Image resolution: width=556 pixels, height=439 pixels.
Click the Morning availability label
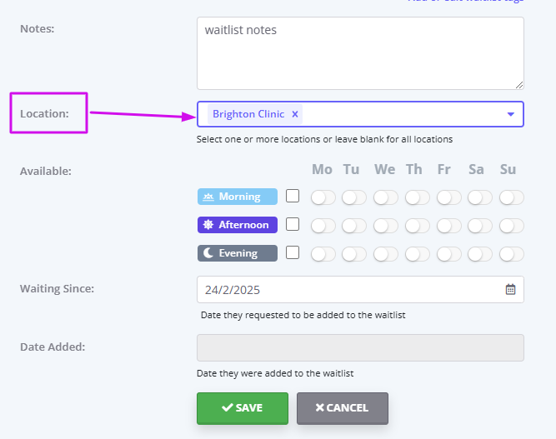coord(238,197)
